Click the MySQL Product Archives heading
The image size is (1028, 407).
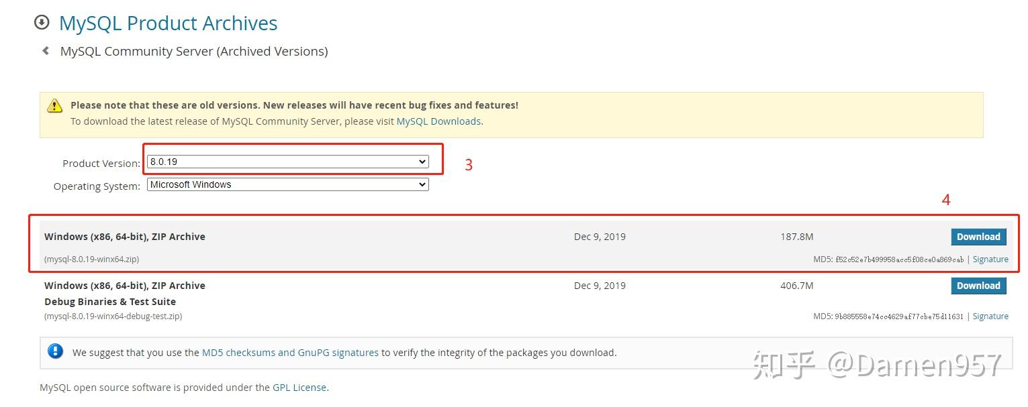(168, 23)
